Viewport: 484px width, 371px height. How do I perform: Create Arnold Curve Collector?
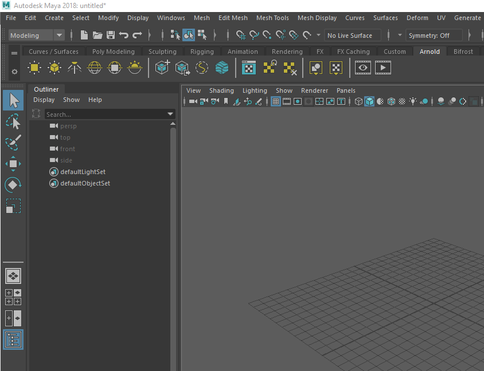201,68
